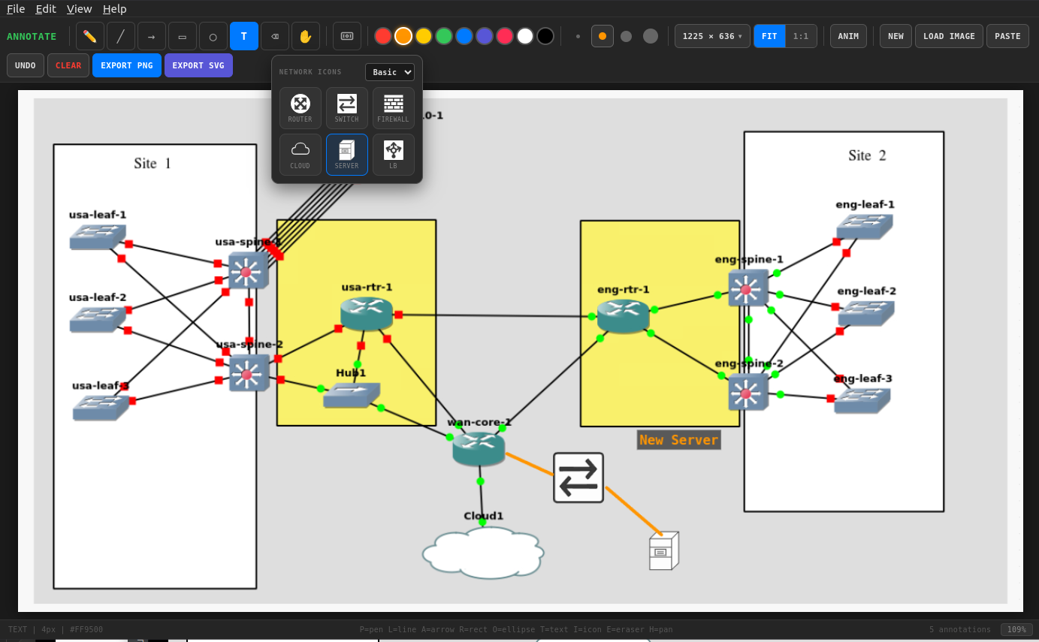This screenshot has width=1039, height=642.
Task: Select the Arrow drawing tool
Action: (x=151, y=35)
